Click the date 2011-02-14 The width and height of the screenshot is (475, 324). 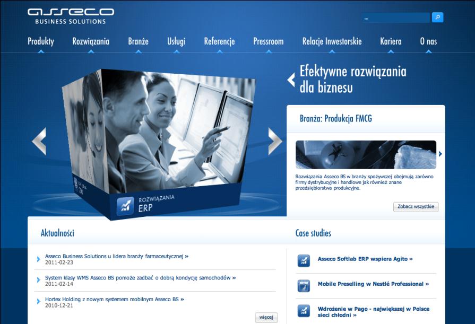(x=59, y=284)
